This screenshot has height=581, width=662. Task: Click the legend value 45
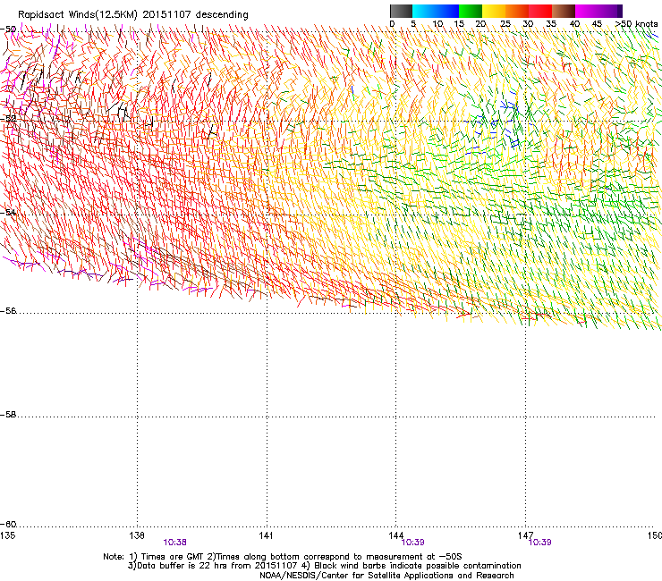[x=597, y=23]
